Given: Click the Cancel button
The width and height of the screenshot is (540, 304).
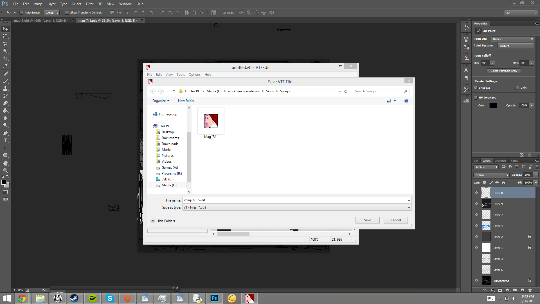Looking at the screenshot, I should pos(395,220).
